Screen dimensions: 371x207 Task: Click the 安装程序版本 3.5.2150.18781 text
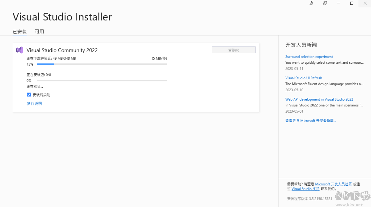pos(310,199)
